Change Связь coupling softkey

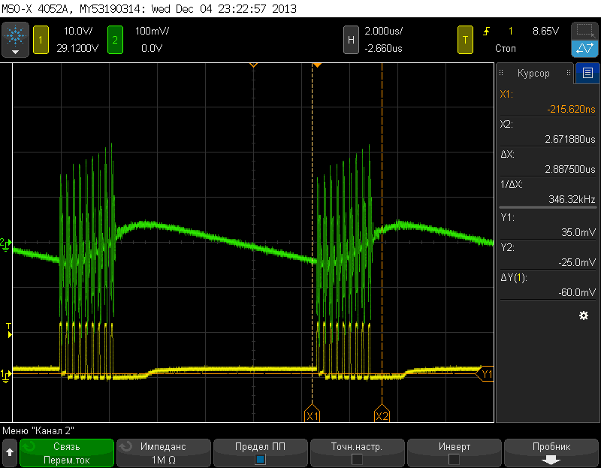click(x=67, y=453)
